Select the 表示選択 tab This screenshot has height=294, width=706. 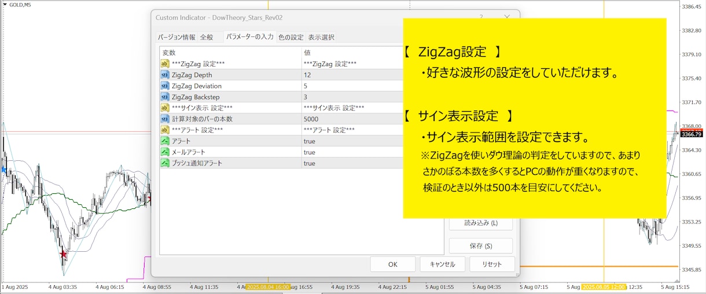pyautogui.click(x=321, y=37)
